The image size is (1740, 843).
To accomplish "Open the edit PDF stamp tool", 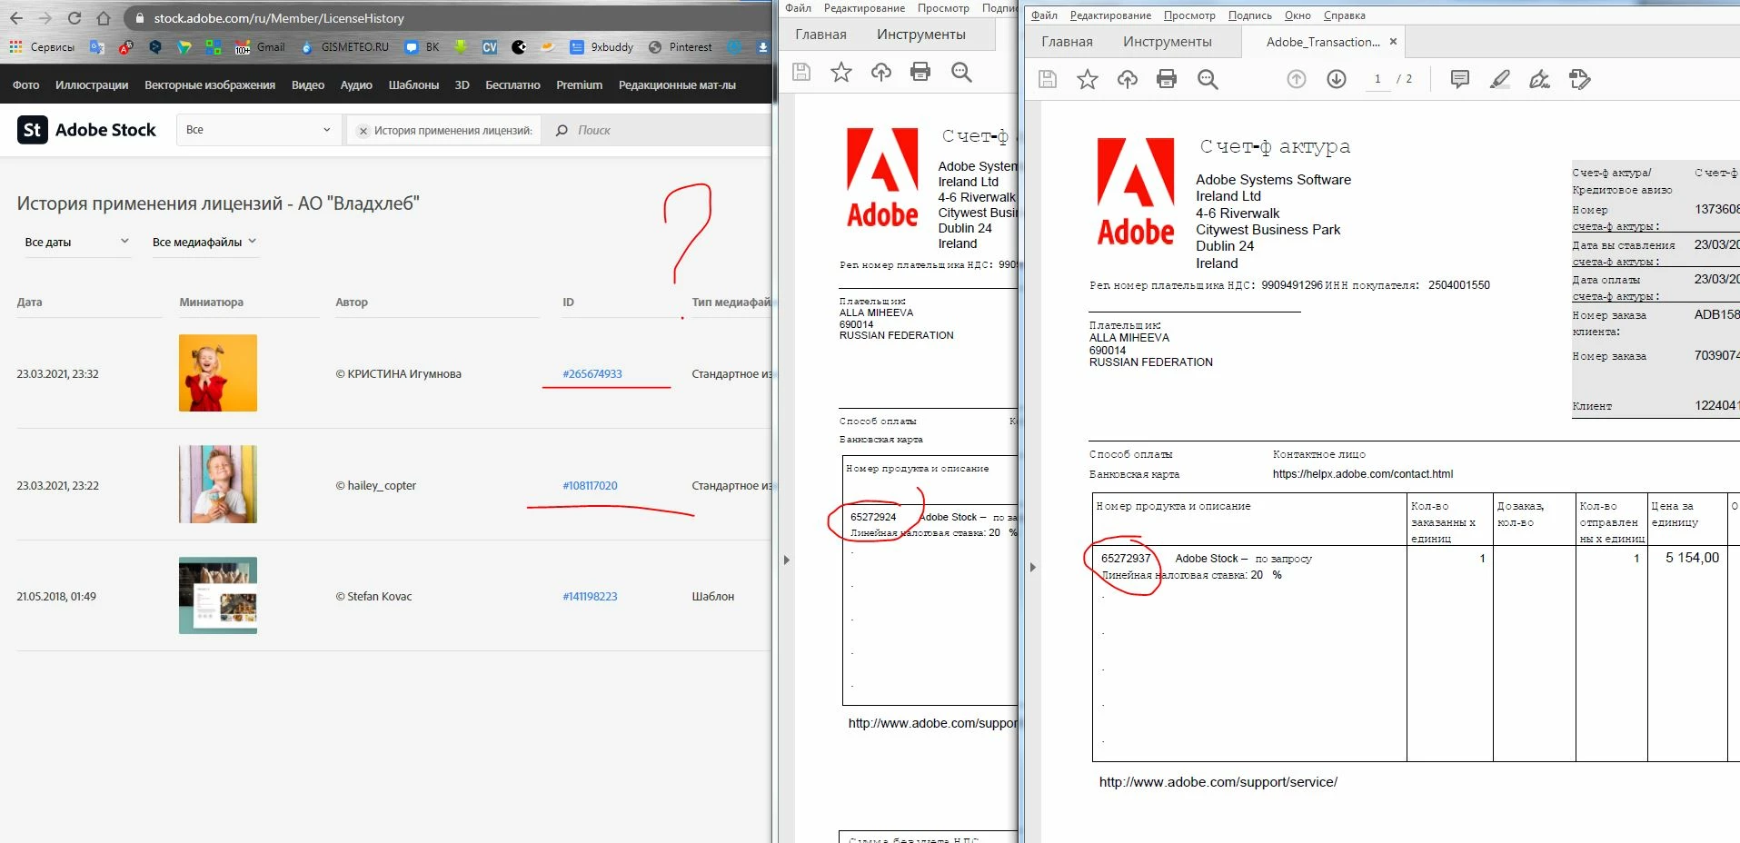I will pos(1580,79).
